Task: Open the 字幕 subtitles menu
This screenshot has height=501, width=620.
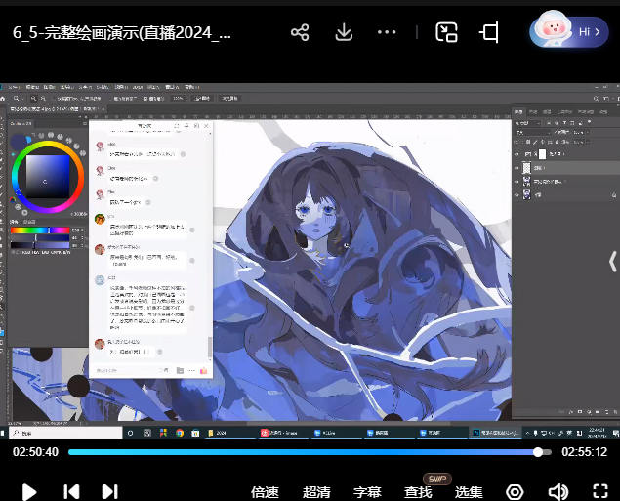Action: (x=367, y=492)
